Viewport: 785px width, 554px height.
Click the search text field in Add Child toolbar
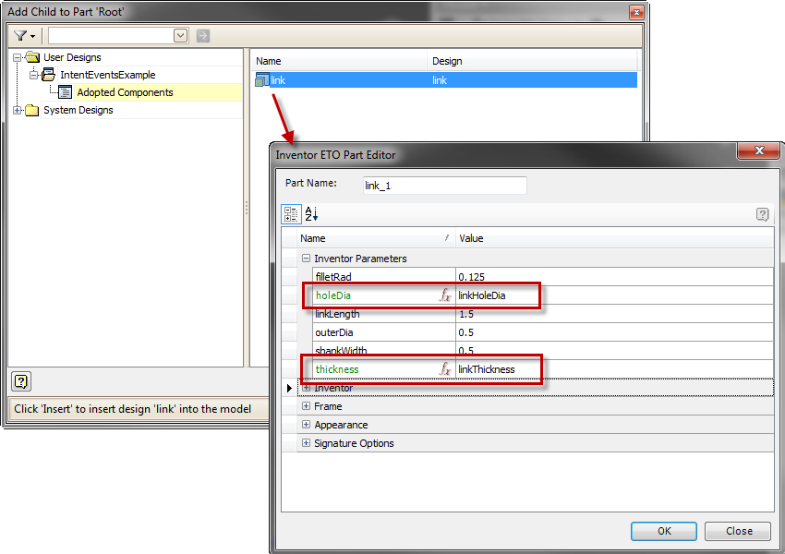(x=111, y=35)
